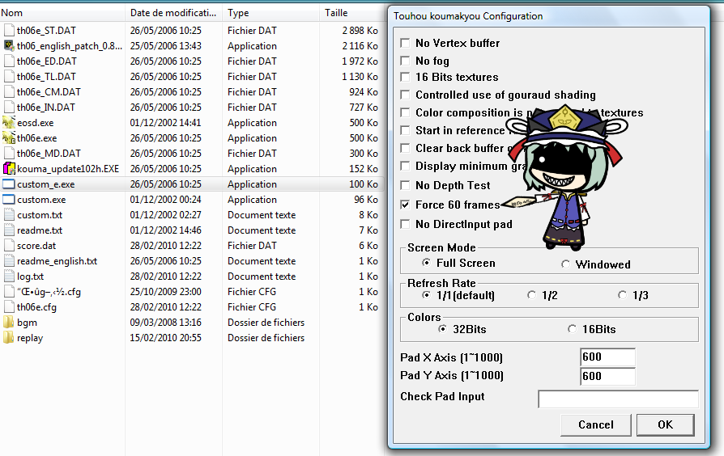724x456 pixels.
Task: Enable Clear back buffer checkbox
Action: pos(405,148)
